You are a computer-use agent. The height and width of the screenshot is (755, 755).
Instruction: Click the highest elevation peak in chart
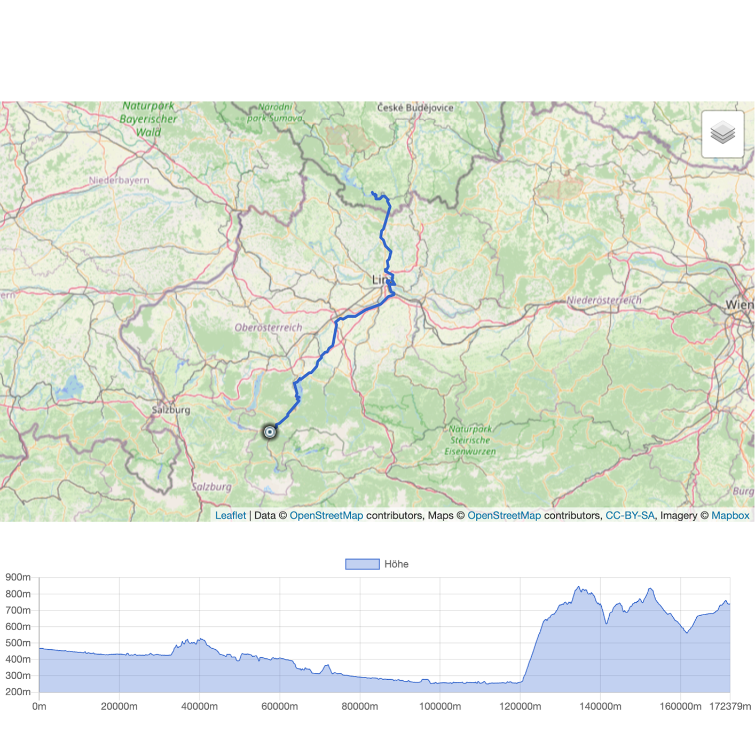(578, 588)
